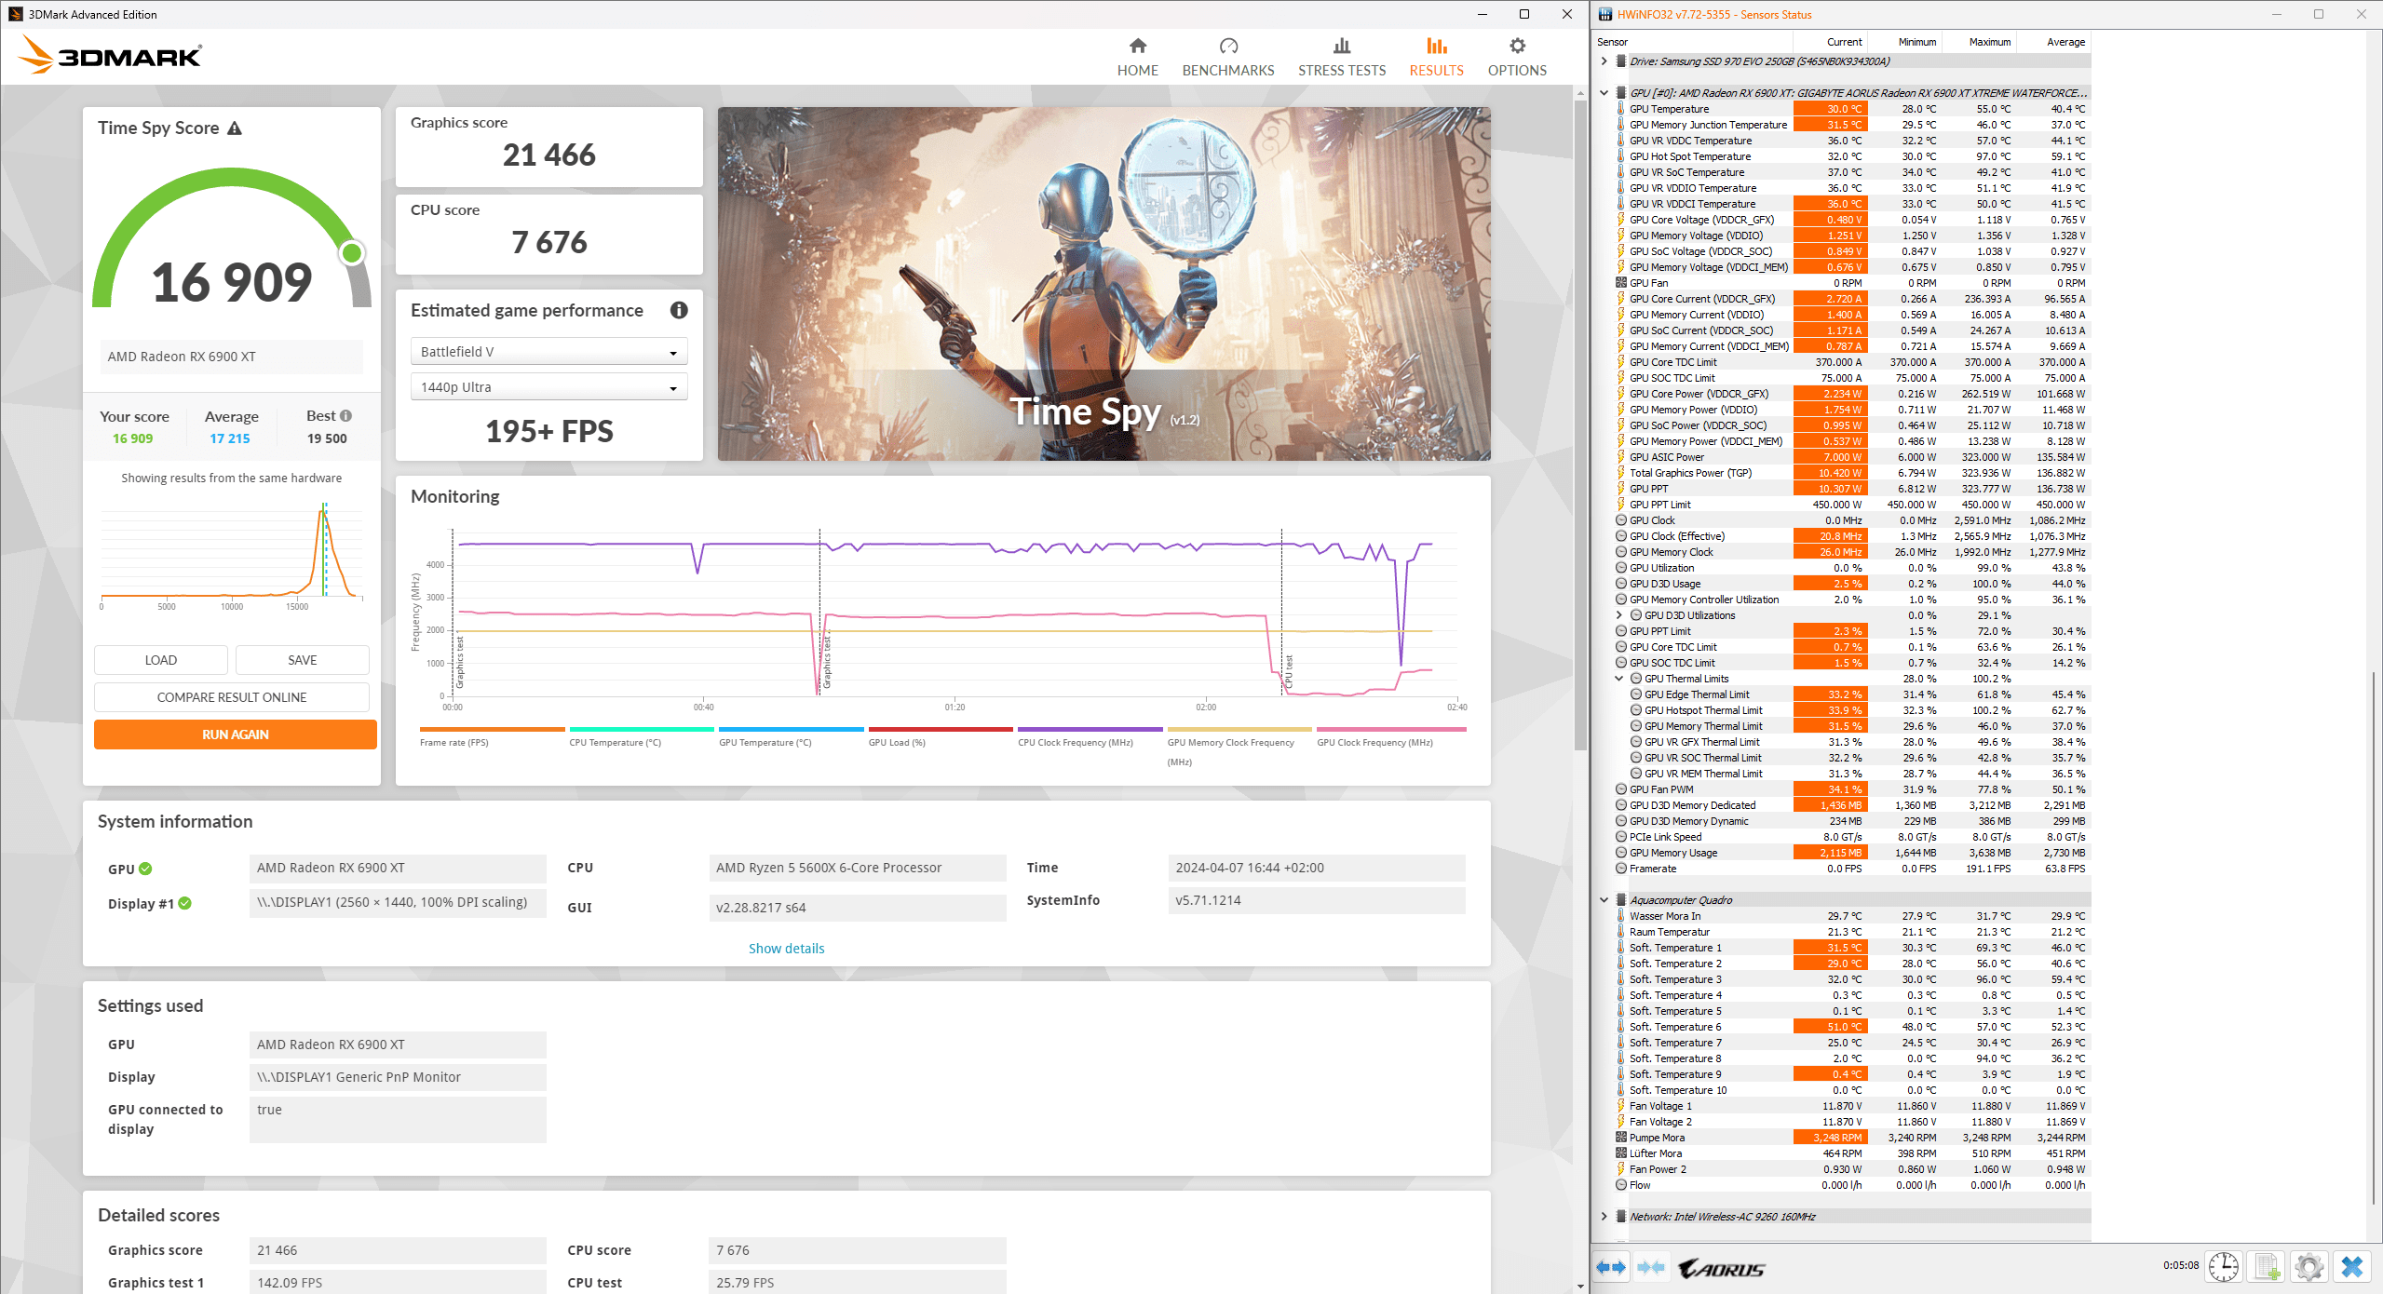Open info icon for Estimated game performance
The height and width of the screenshot is (1294, 2383).
pos(679,310)
